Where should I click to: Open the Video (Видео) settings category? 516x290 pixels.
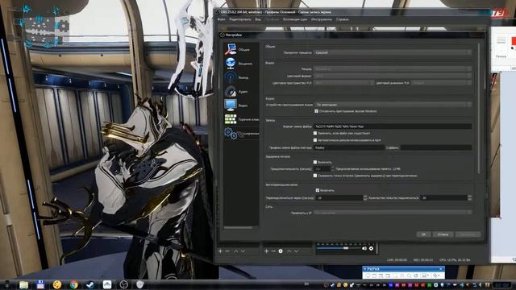[241, 106]
